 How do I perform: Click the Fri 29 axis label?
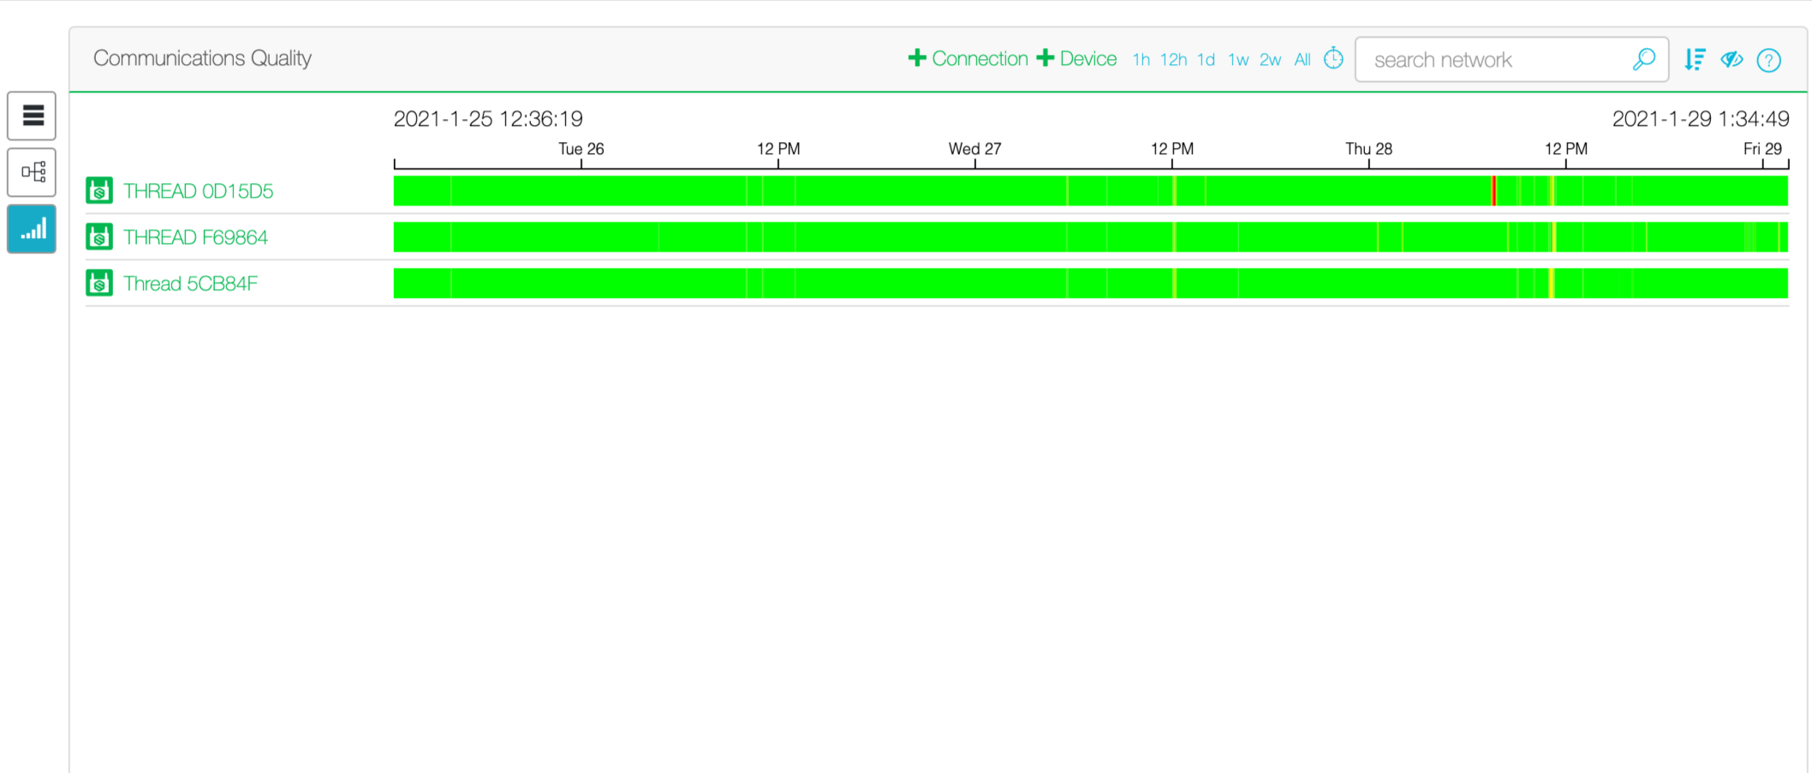(1762, 149)
